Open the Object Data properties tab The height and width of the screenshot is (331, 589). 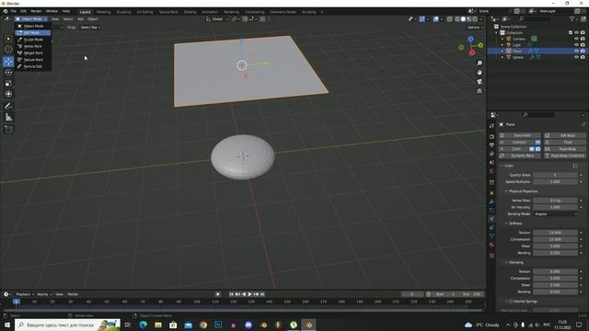[491, 236]
